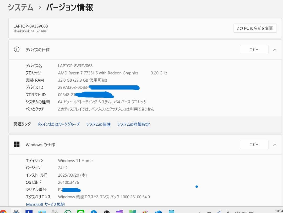Viewport: 283px width, 213px height.
Task: Collapse the Windows の仕様 section
Action: pos(275,144)
